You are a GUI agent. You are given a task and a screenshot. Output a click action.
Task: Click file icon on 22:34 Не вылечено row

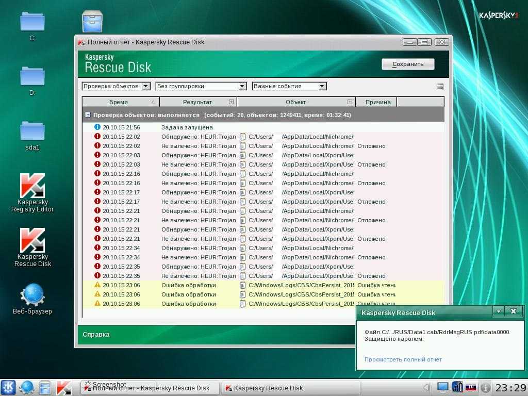click(x=242, y=257)
